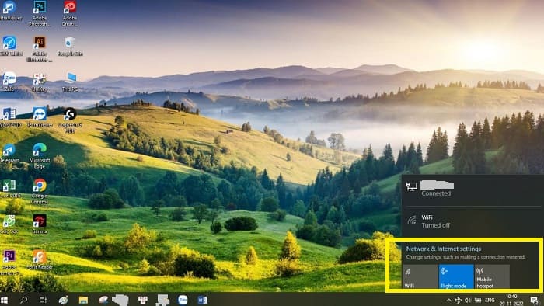Screen dimensions: 544x306
Task: Click the ENG language indicator
Action: pyautogui.click(x=490, y=300)
